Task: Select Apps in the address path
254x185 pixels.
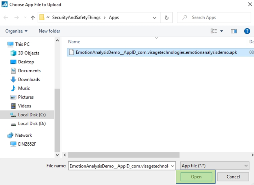Action: (x=114, y=18)
